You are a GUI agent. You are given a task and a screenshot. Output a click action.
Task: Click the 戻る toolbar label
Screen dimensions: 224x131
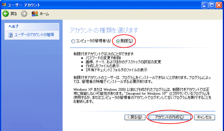tap(14, 14)
